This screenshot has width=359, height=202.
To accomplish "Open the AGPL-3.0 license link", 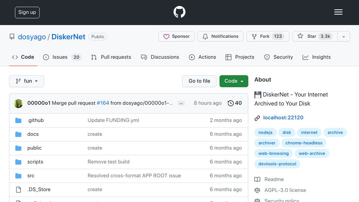I will point(285,190).
